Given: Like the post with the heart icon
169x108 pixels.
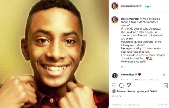Looking at the screenshot, I should (114, 85).
